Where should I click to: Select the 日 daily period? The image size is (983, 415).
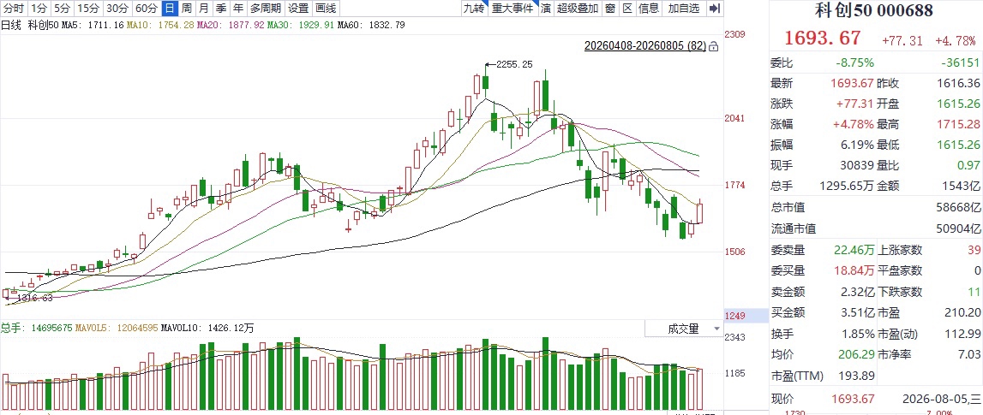tap(170, 9)
